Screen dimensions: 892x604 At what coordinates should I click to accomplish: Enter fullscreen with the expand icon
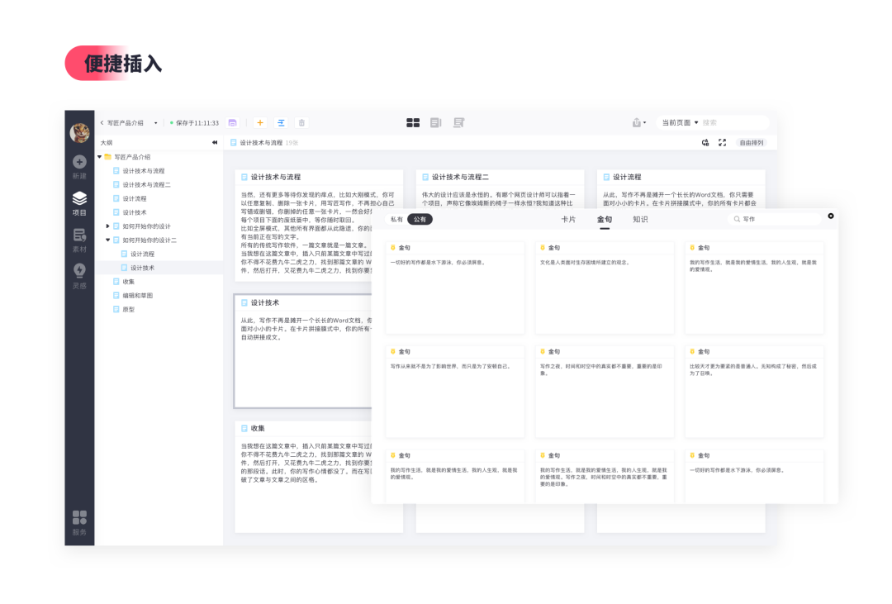(722, 142)
